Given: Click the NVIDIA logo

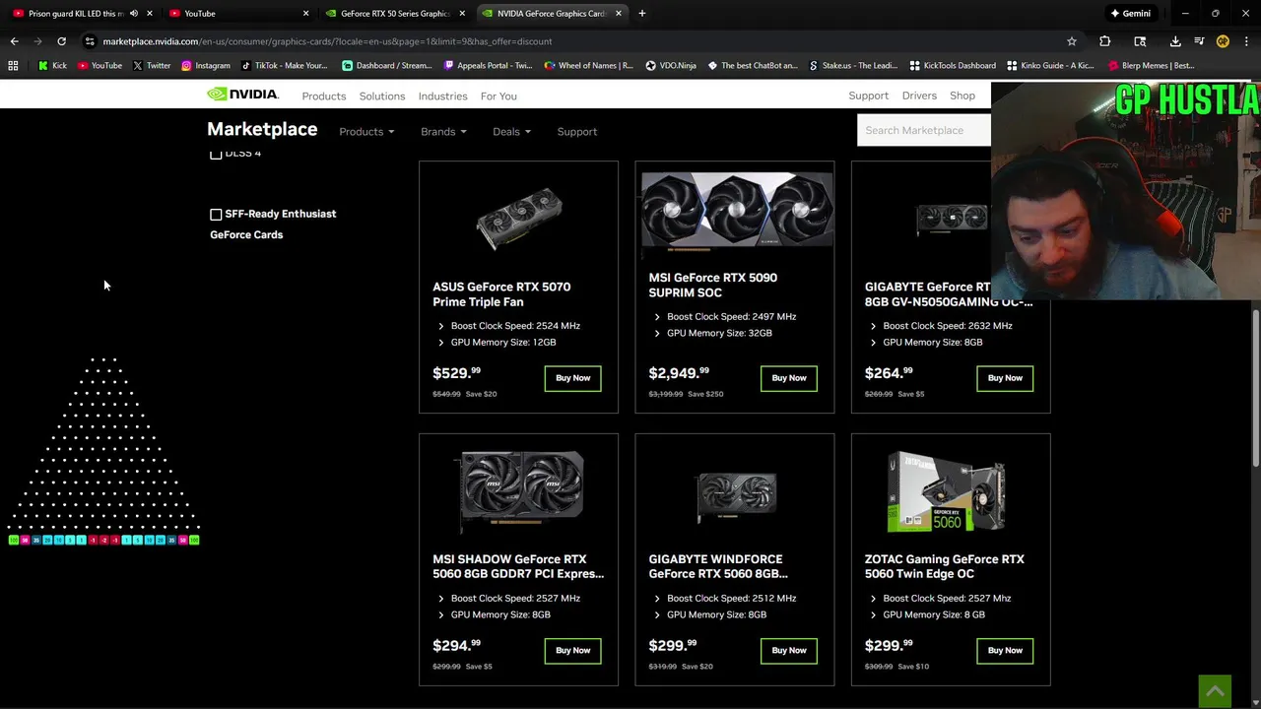Looking at the screenshot, I should click(x=242, y=95).
